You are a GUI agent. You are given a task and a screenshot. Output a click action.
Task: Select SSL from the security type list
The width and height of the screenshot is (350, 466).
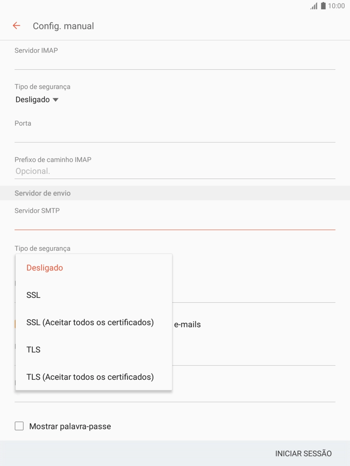tap(34, 295)
